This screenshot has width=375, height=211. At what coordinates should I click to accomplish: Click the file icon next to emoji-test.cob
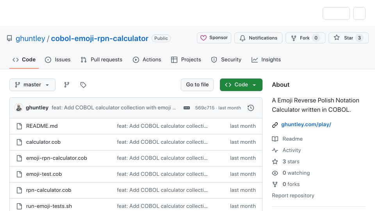[20, 174]
